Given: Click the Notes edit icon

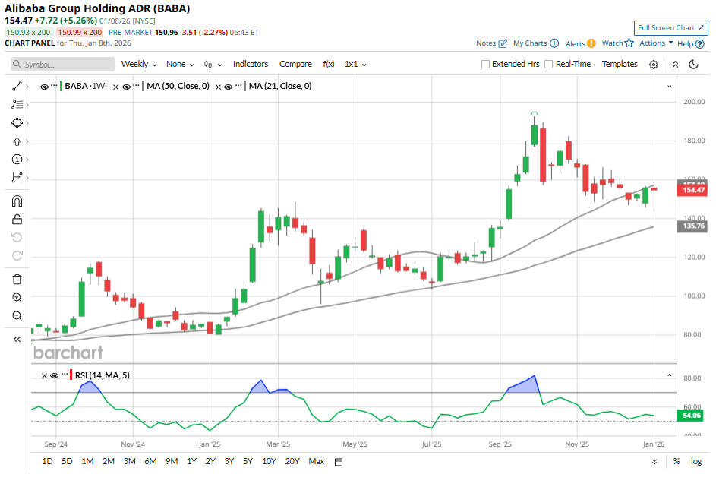Looking at the screenshot, I should point(503,43).
